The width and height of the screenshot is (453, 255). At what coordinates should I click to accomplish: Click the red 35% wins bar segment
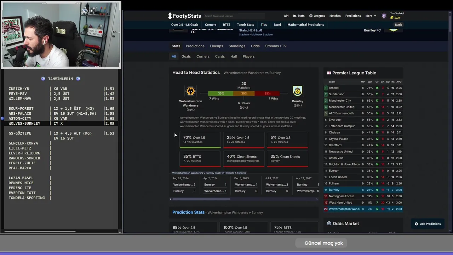point(267,93)
